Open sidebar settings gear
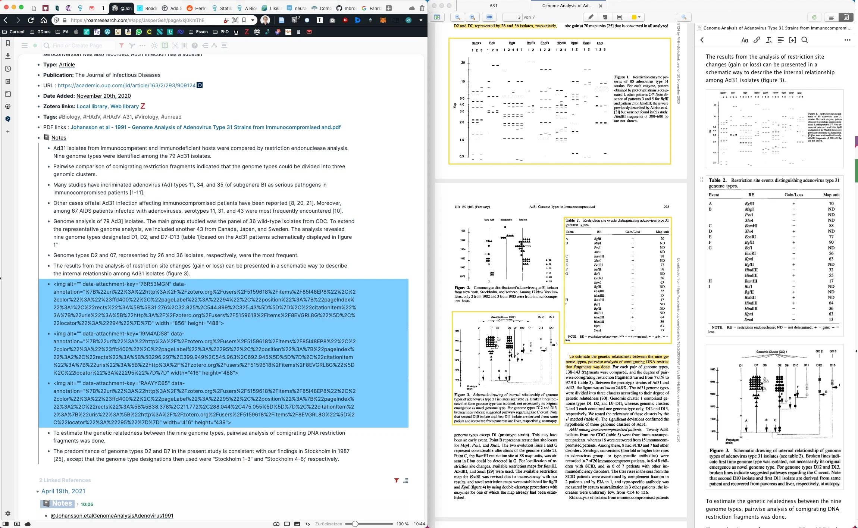Viewport: 858px width, 528px height. [7, 513]
